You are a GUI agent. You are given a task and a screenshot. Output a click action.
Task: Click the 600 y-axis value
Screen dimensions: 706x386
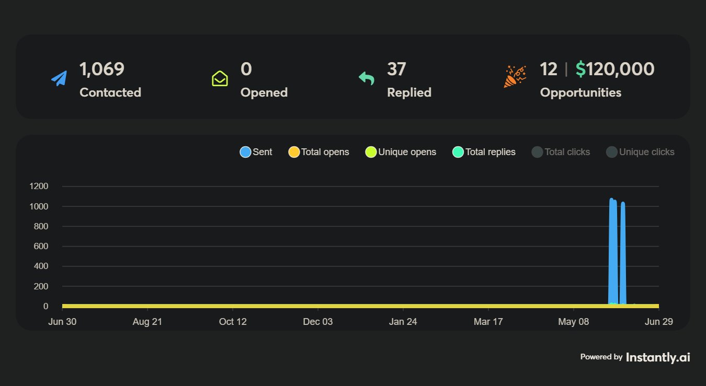pyautogui.click(x=41, y=247)
